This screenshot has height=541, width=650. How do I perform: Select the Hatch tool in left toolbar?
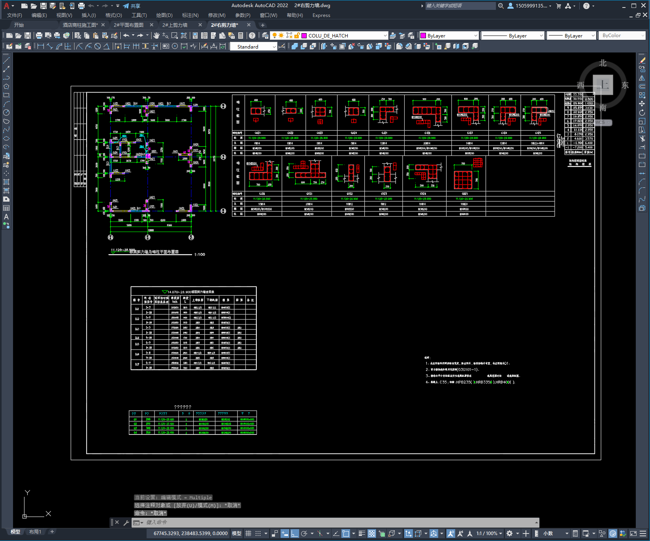[6, 182]
